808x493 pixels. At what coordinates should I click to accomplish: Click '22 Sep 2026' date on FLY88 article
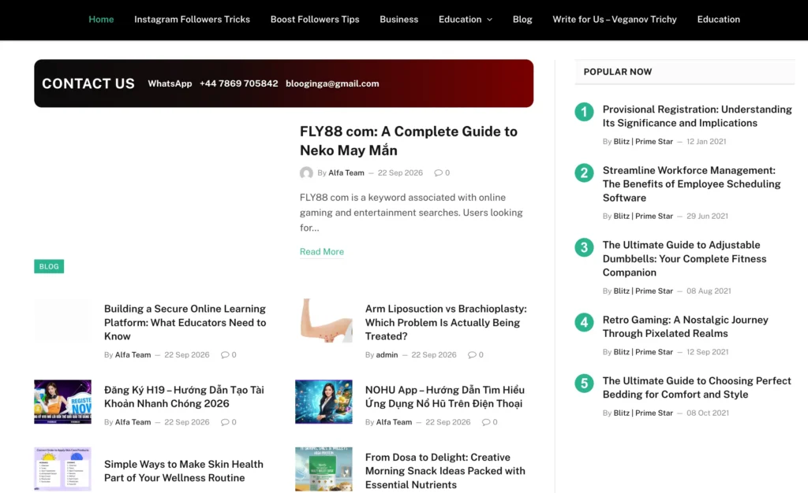click(x=400, y=172)
